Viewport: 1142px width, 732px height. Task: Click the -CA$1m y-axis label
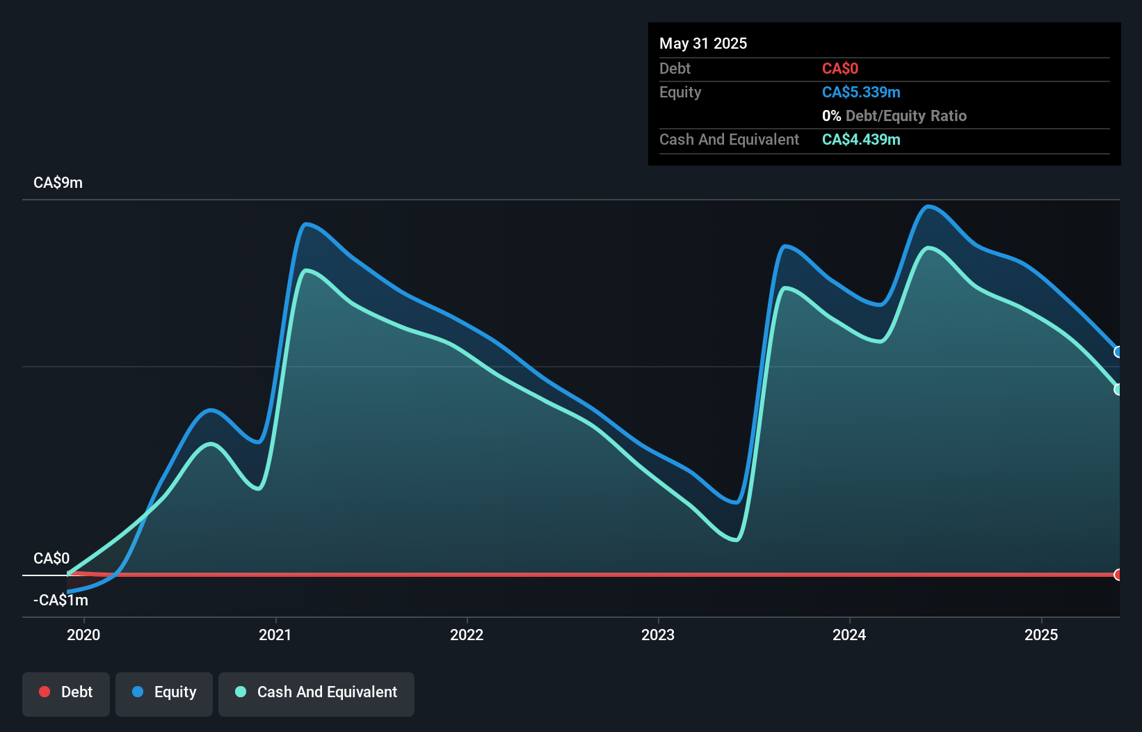(x=61, y=600)
